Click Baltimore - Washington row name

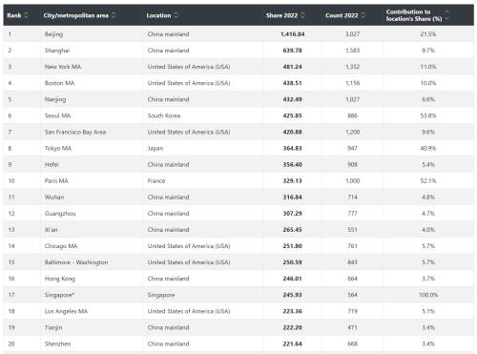point(76,262)
